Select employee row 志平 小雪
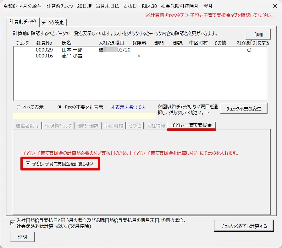282x248 pixels. (x=72, y=56)
